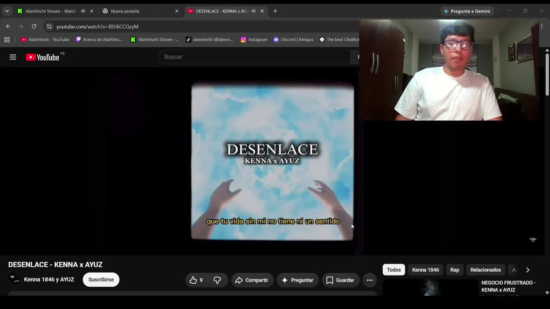Image resolution: width=550 pixels, height=309 pixels.
Task: Open the Kenna 1846 y AYUZ channel avatar
Action: click(14, 279)
